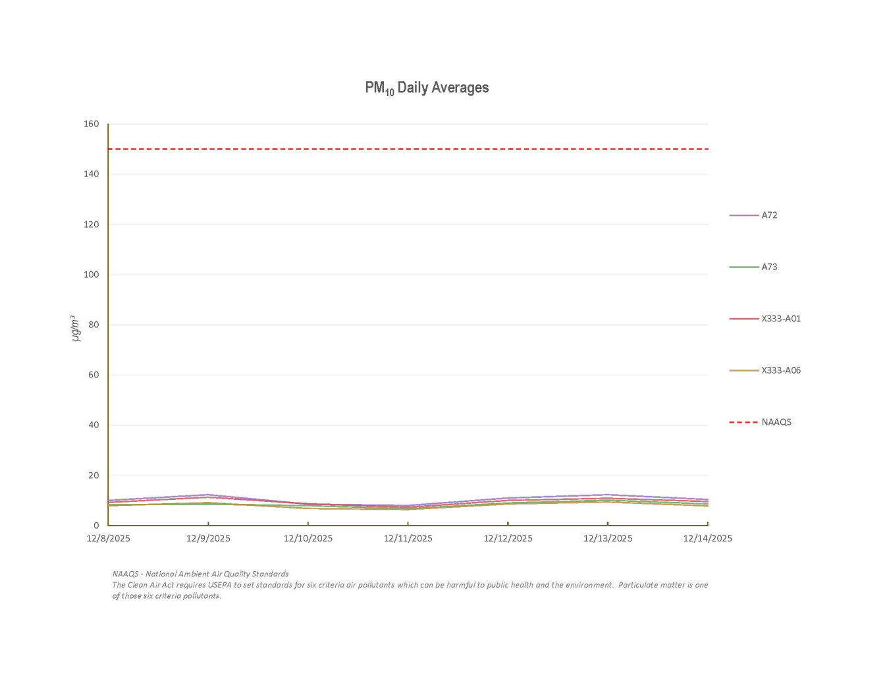Click the green A73 legend line swatch
This screenshot has width=889, height=687.
point(743,267)
